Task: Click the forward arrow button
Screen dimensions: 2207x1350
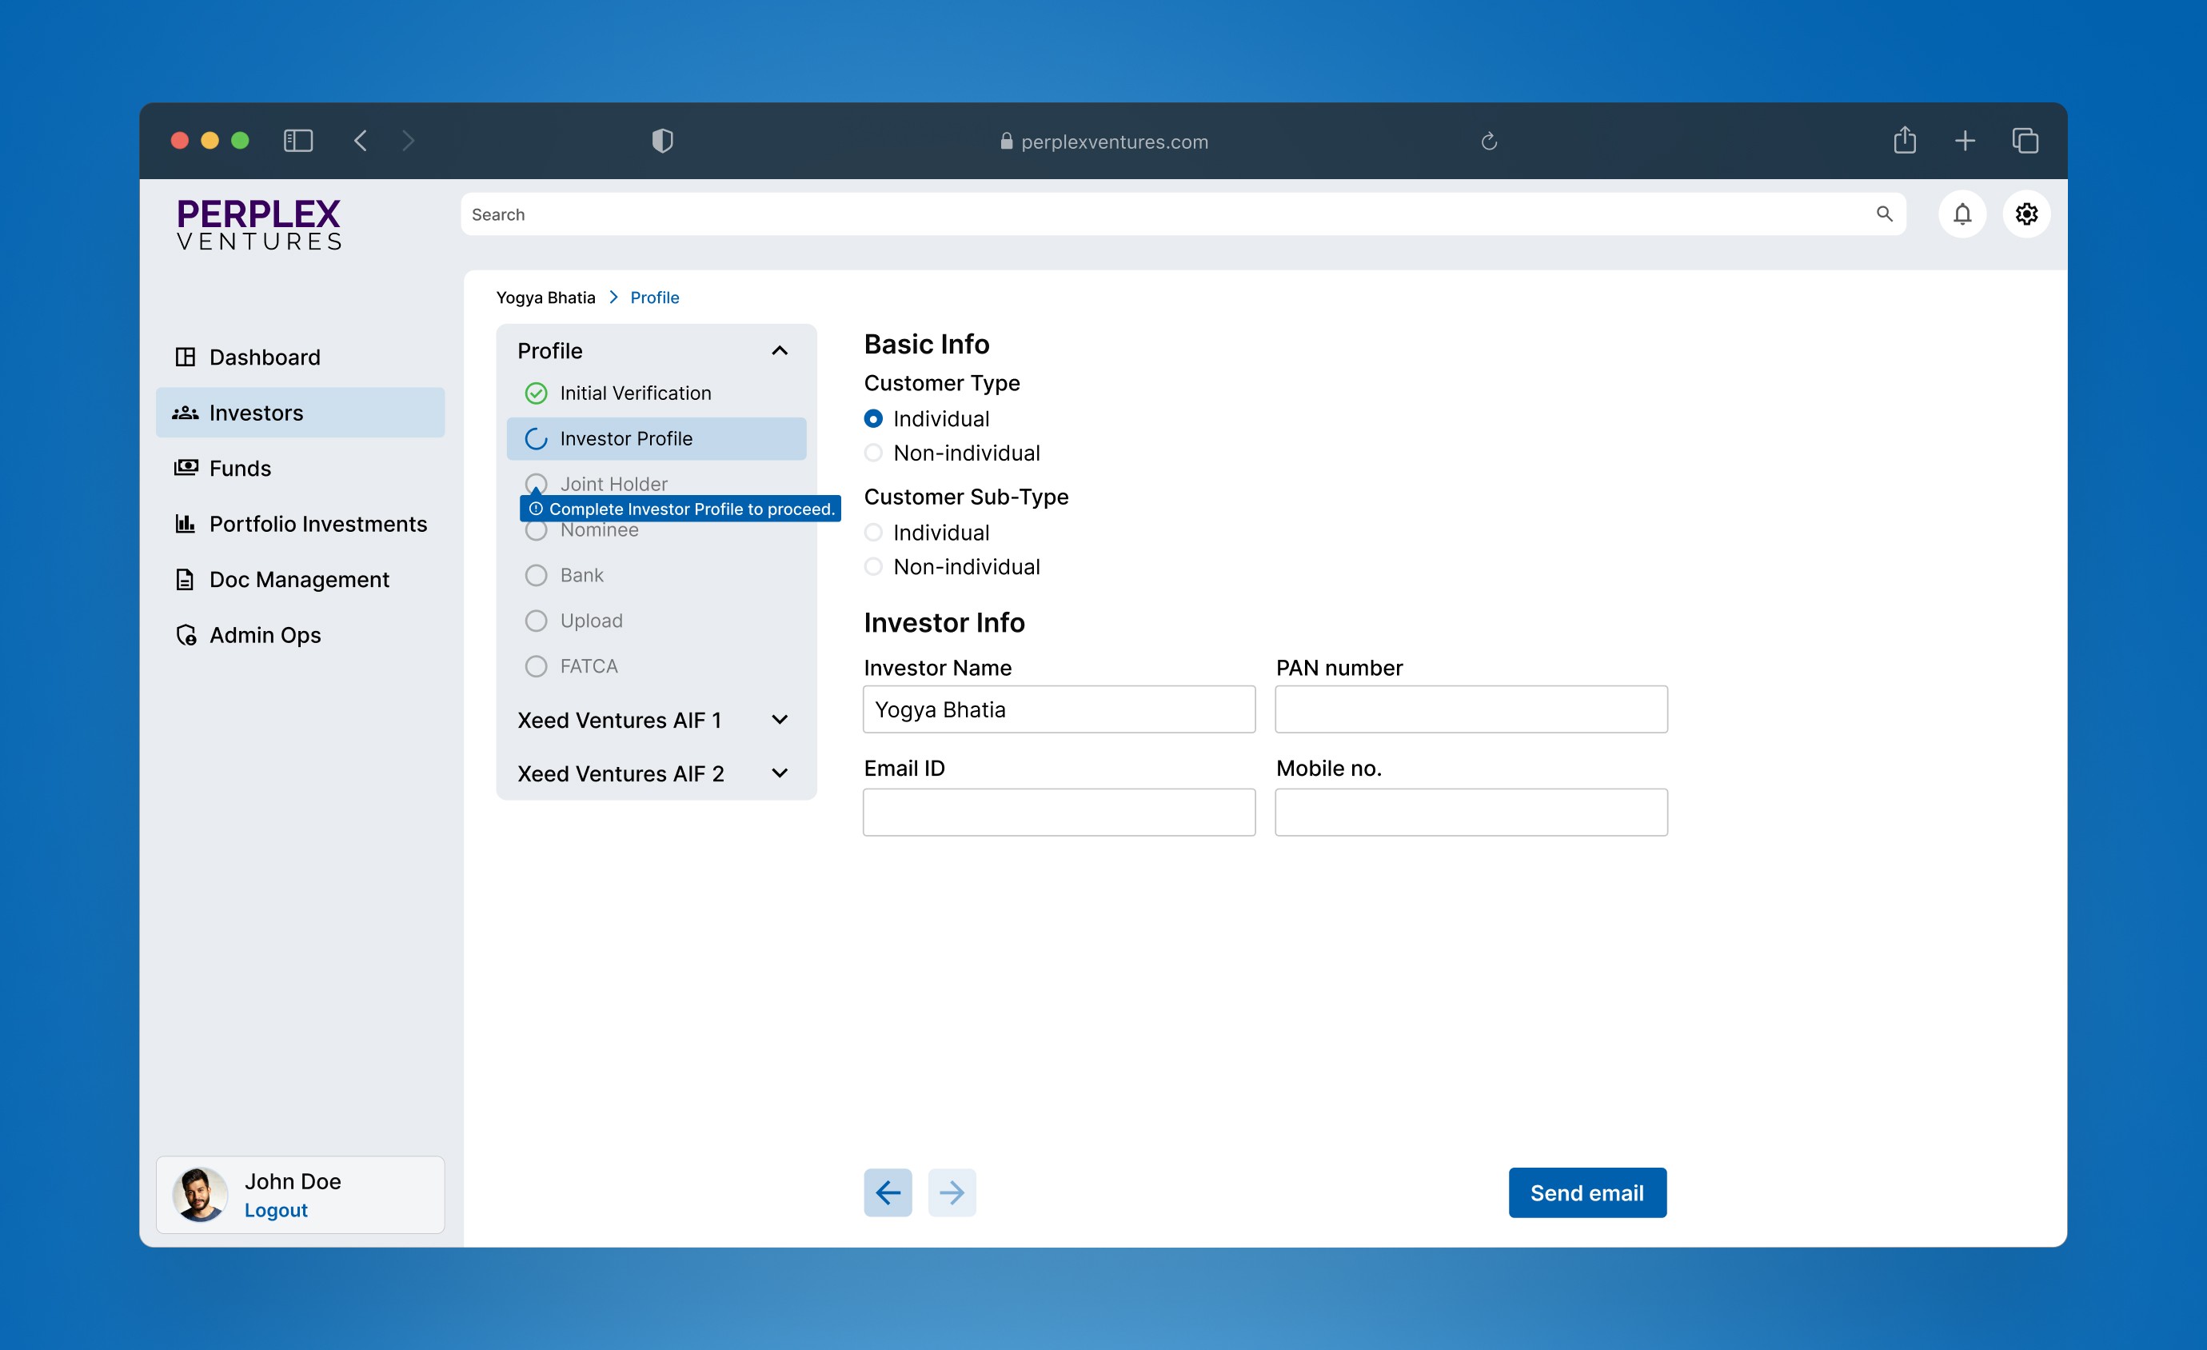Action: tap(952, 1192)
